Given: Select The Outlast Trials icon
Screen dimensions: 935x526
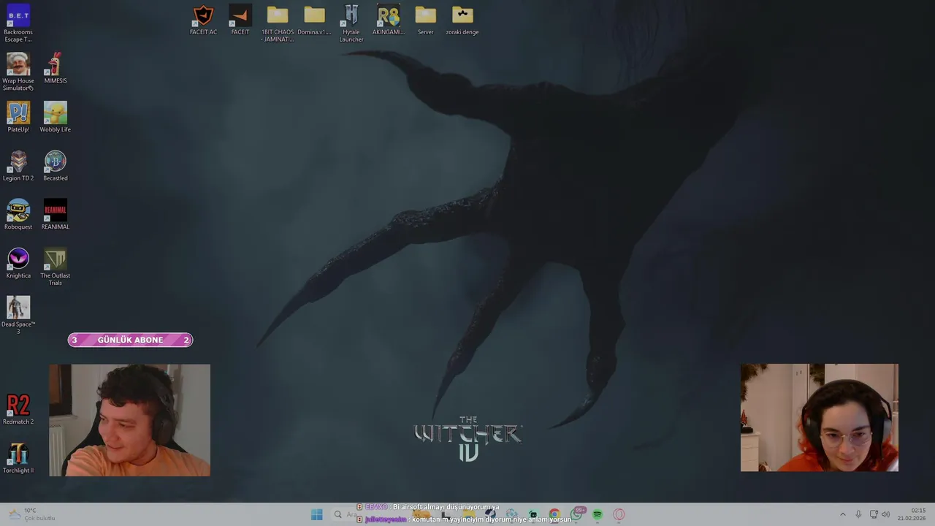Looking at the screenshot, I should pos(56,267).
